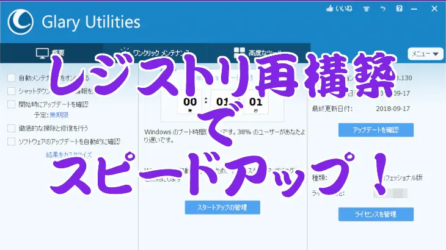Check 開始時にアップデートを確認
Viewport: 446px width, 250px height.
(12, 104)
